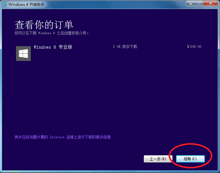Close the Windows 8 升级助手 window
220x173 pixels.
click(211, 3)
